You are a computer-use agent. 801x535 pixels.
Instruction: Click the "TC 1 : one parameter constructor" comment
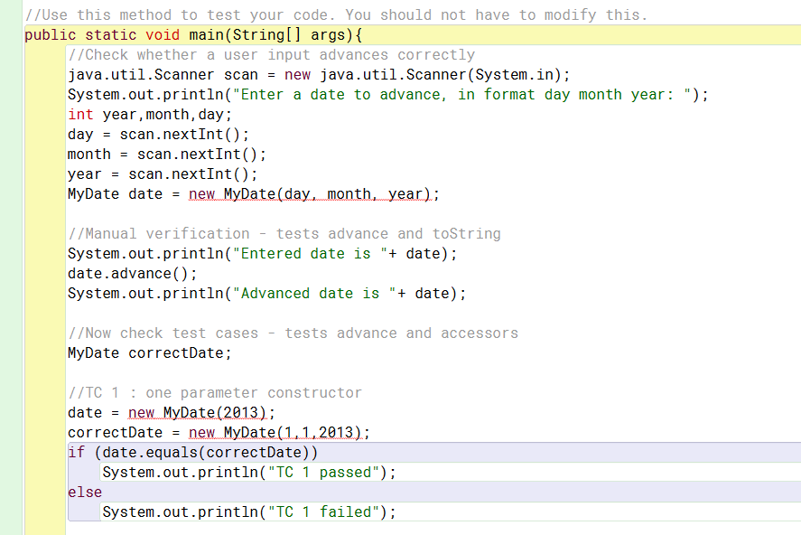(x=215, y=393)
